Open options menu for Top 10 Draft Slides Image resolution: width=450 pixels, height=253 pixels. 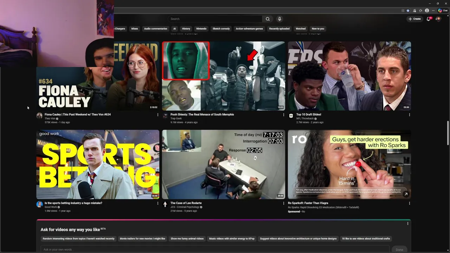tap(409, 115)
